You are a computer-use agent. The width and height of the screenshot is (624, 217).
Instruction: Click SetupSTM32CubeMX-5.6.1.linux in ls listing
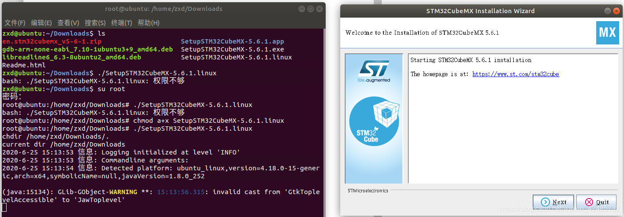[x=237, y=57]
